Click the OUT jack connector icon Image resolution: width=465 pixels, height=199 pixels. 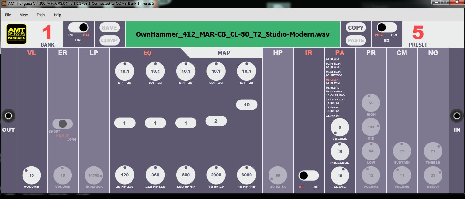tap(8, 116)
